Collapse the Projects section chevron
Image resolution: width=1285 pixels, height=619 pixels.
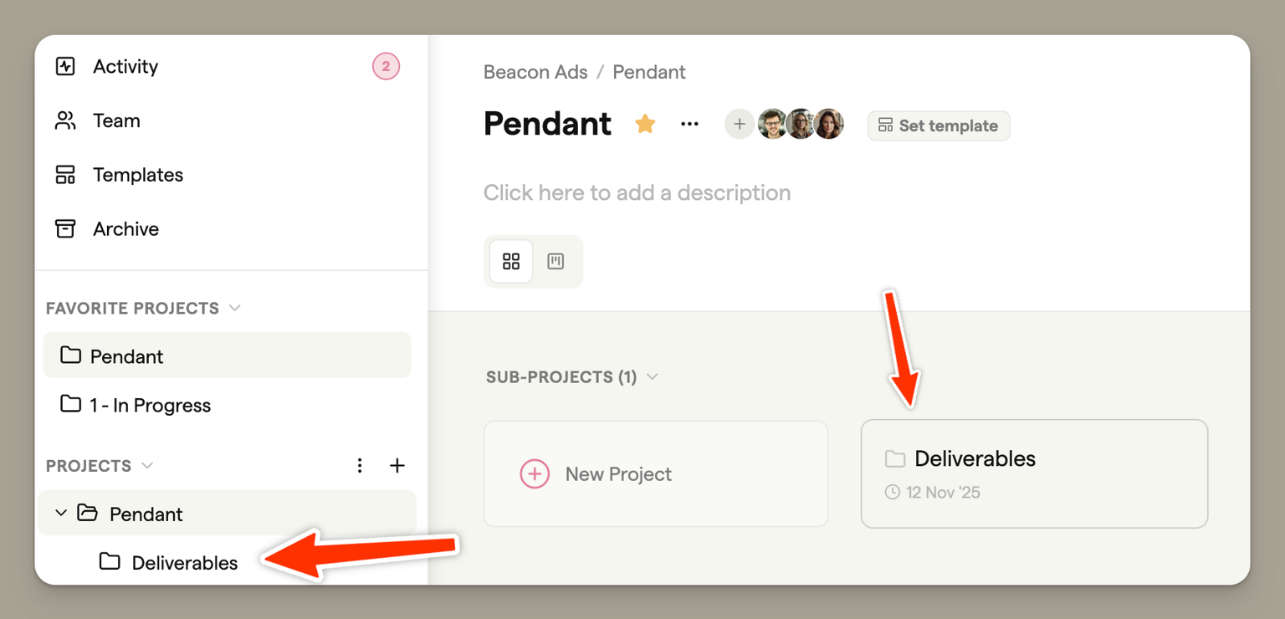147,465
